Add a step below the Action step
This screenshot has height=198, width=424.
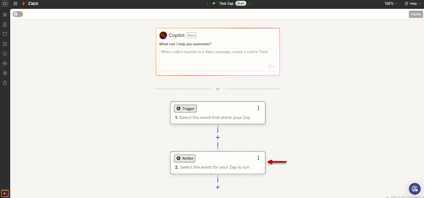pyautogui.click(x=218, y=187)
